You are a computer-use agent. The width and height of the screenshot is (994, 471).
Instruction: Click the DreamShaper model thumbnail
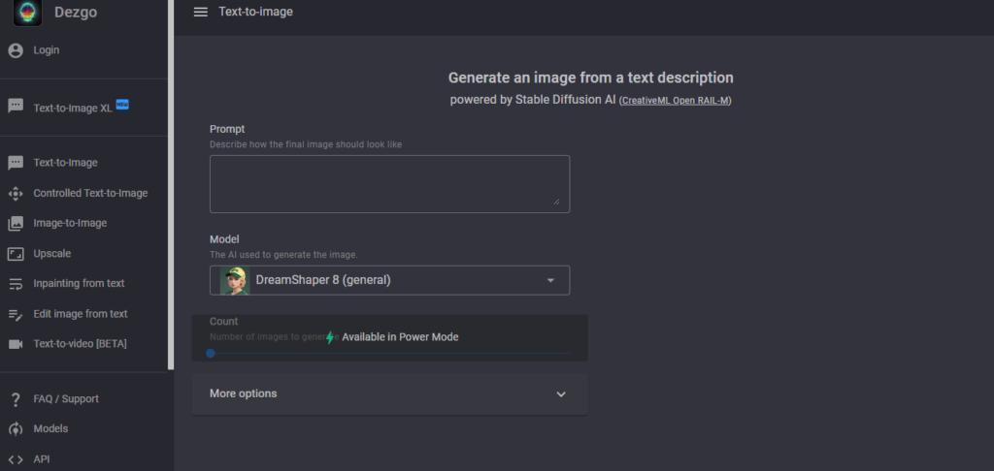coord(235,280)
